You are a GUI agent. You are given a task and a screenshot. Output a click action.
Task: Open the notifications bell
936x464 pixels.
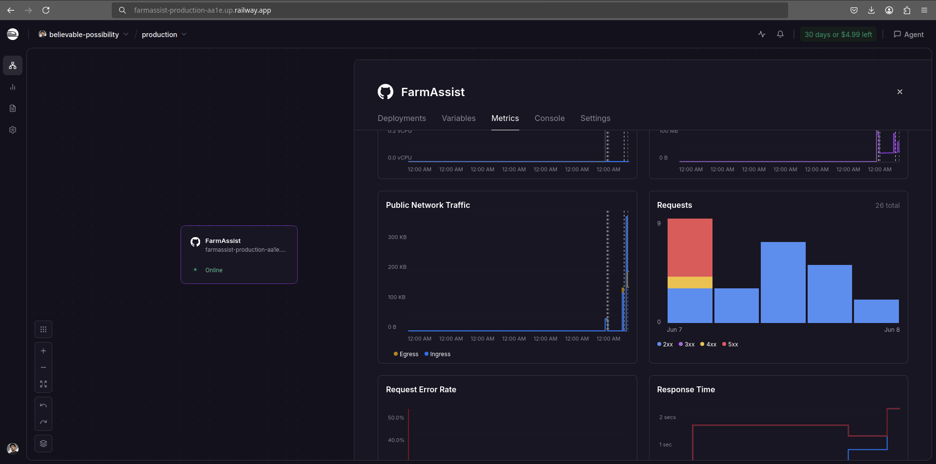(x=780, y=34)
